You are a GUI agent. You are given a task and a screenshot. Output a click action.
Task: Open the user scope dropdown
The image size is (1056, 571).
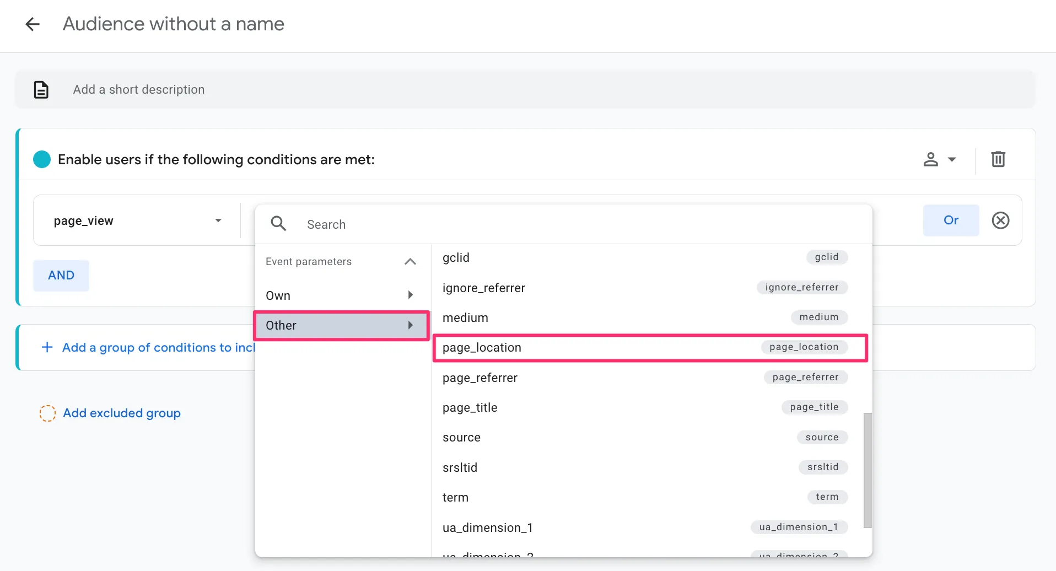tap(939, 159)
